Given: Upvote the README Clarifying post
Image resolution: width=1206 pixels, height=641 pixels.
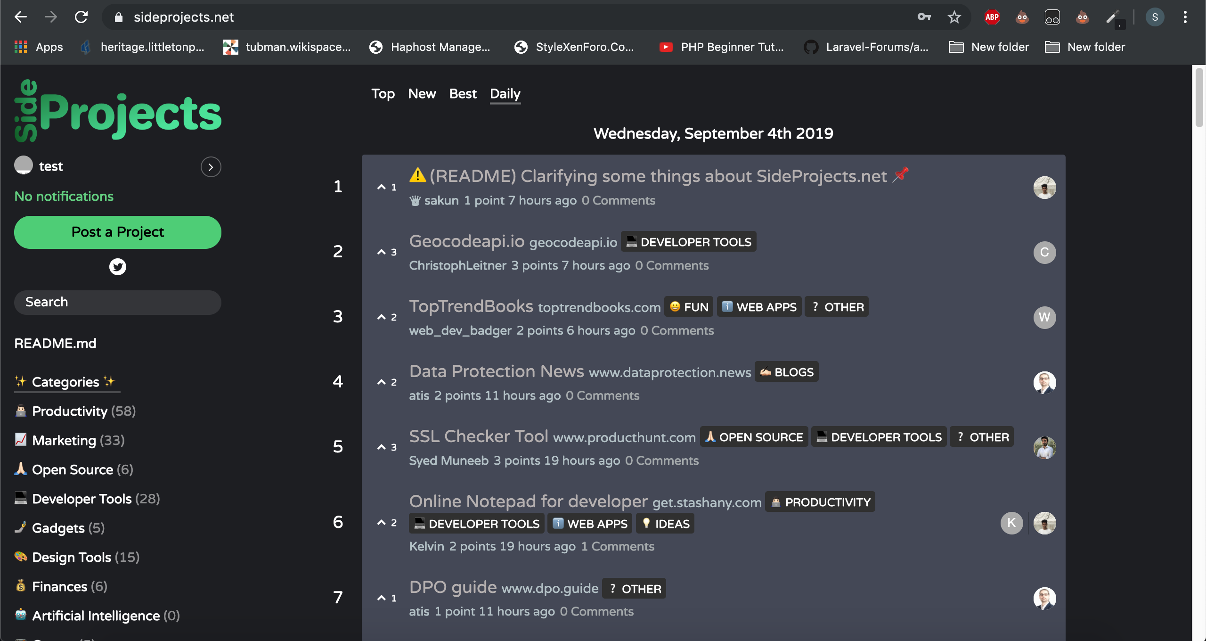Looking at the screenshot, I should point(382,187).
